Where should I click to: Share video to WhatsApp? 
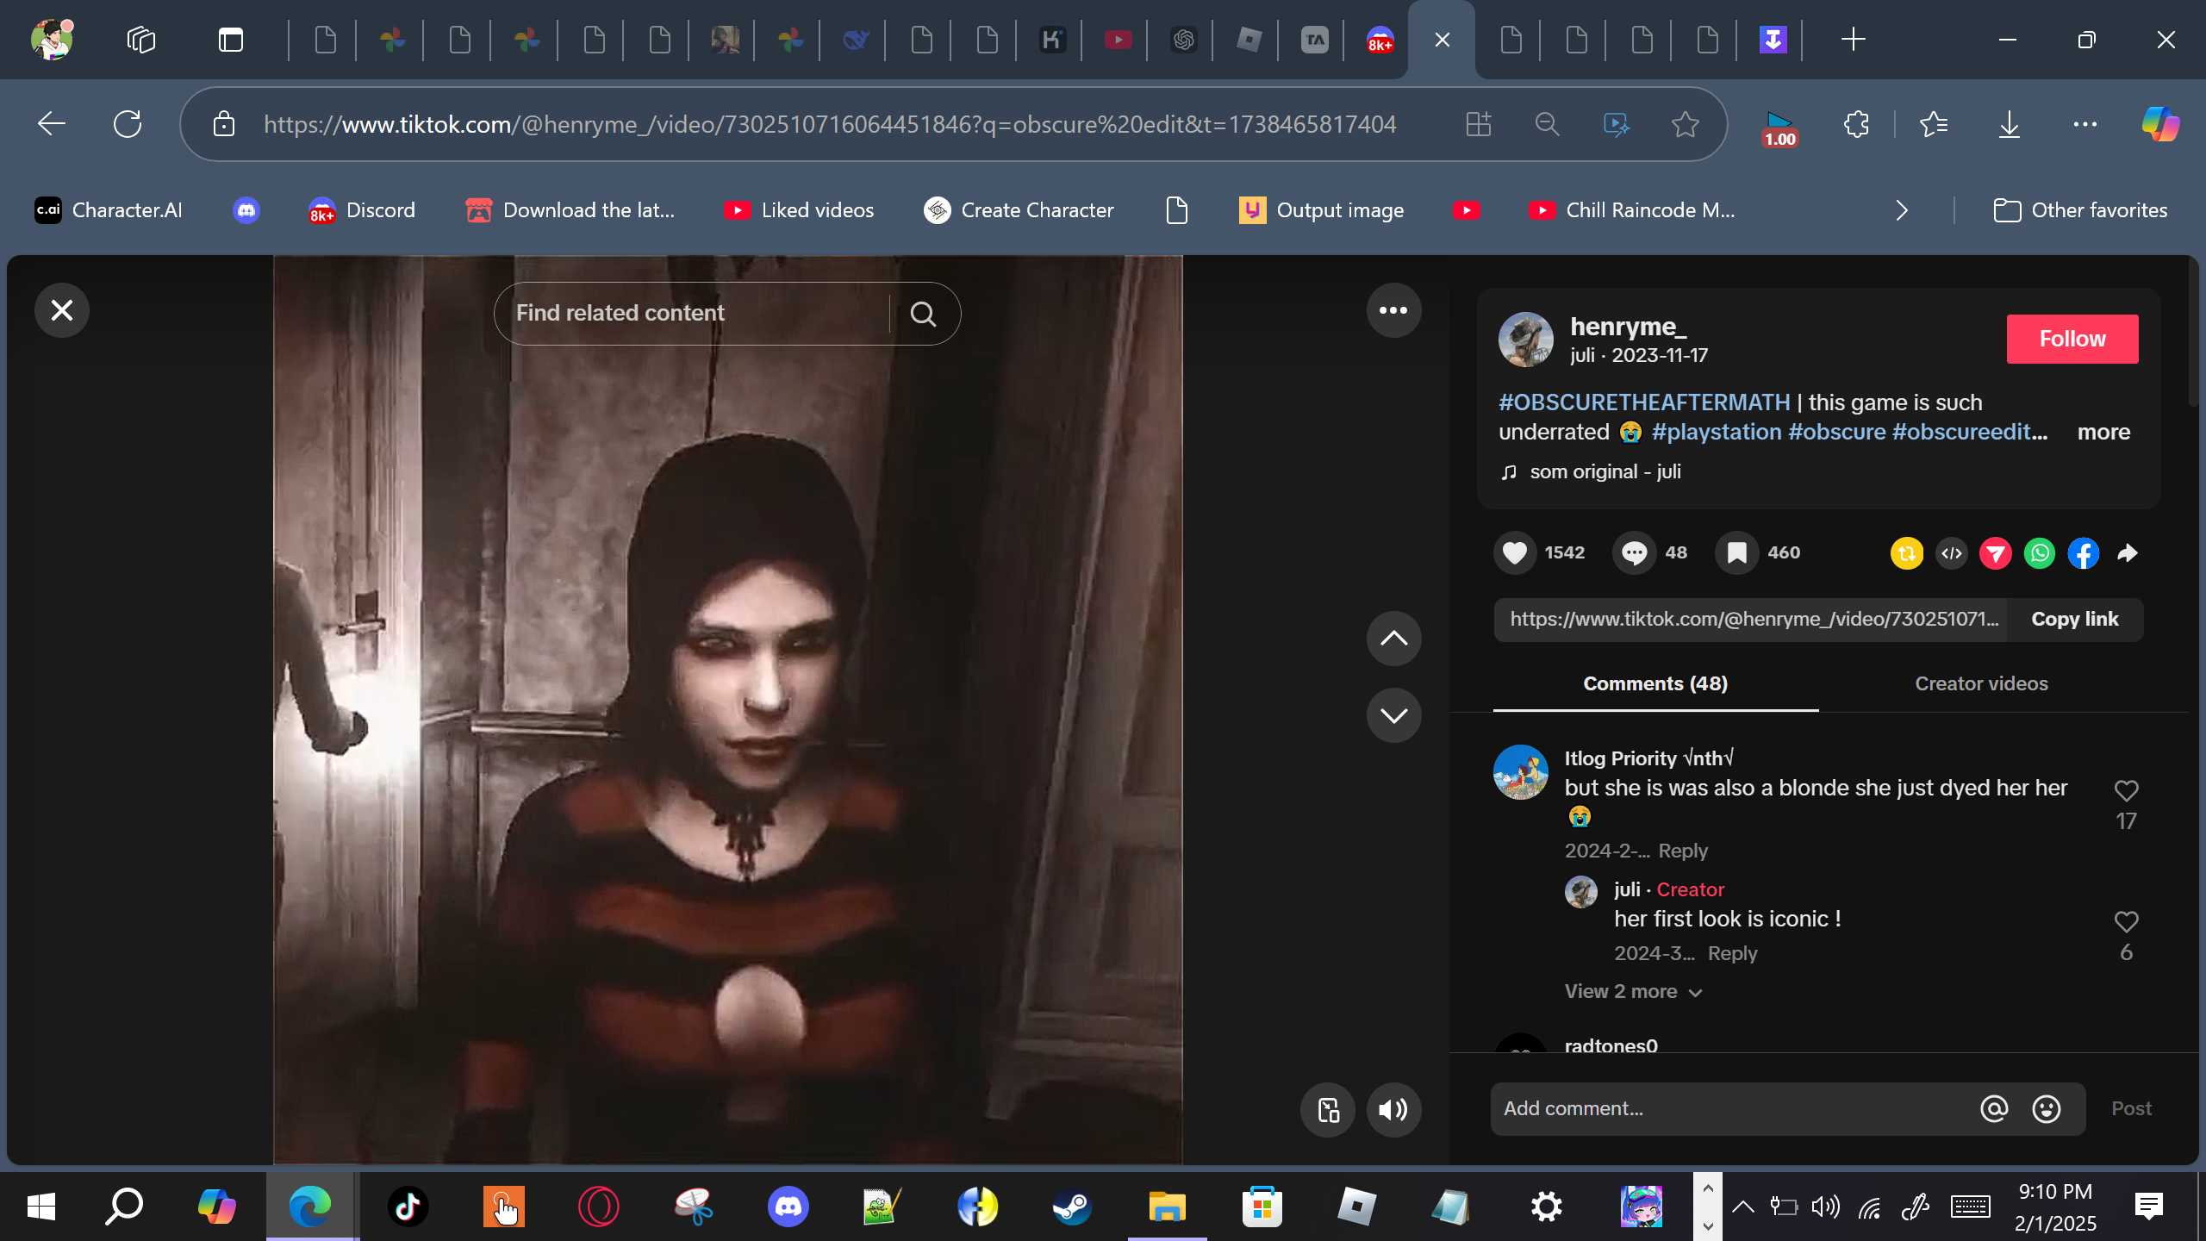pos(2040,553)
